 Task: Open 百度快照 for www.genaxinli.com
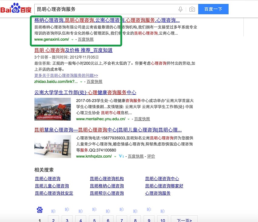coord(86,39)
